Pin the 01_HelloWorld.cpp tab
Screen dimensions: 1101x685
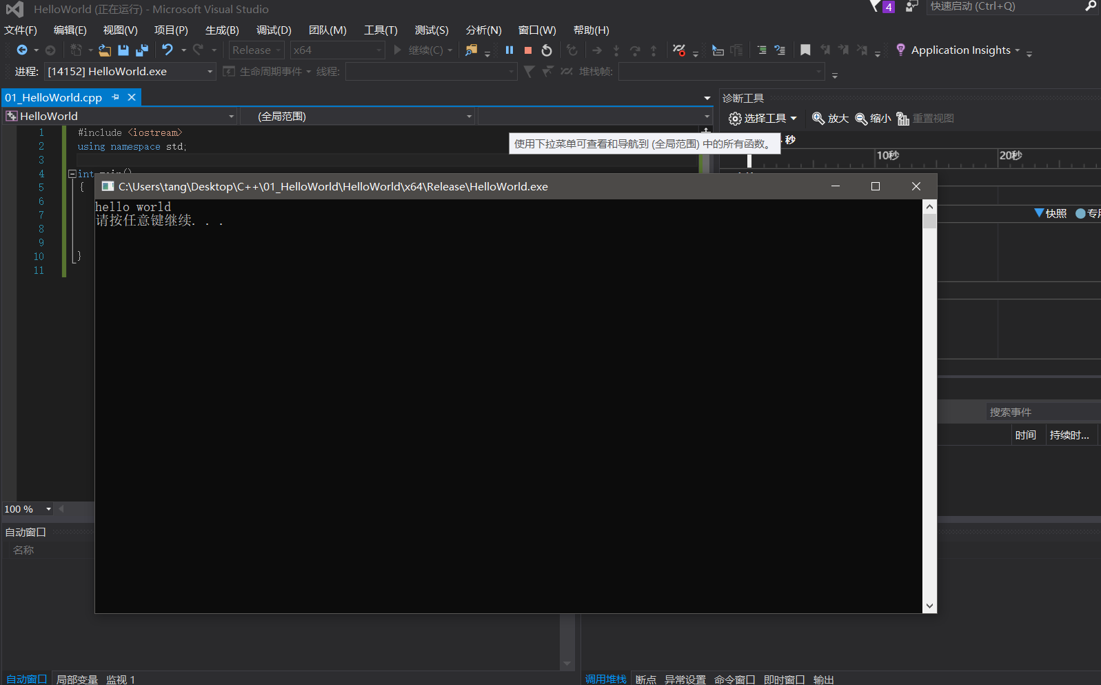point(115,97)
